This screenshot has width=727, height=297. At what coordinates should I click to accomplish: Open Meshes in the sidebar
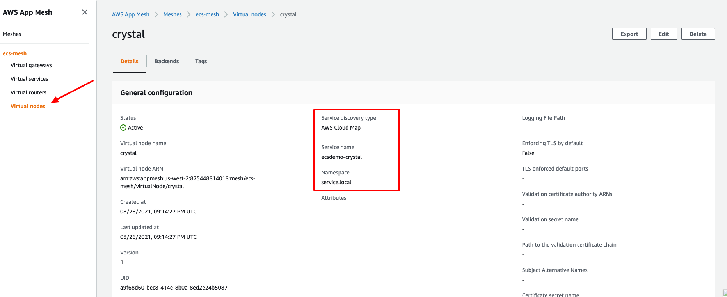pos(12,34)
